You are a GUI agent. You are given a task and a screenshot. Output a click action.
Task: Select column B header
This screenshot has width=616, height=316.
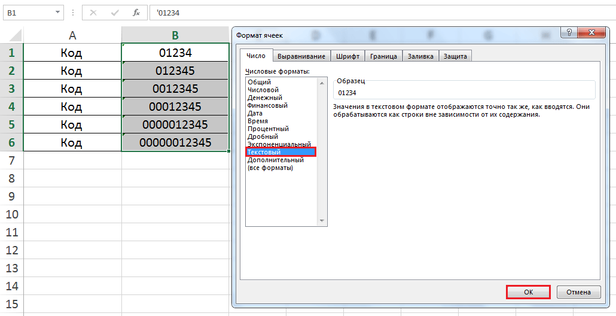click(x=175, y=35)
